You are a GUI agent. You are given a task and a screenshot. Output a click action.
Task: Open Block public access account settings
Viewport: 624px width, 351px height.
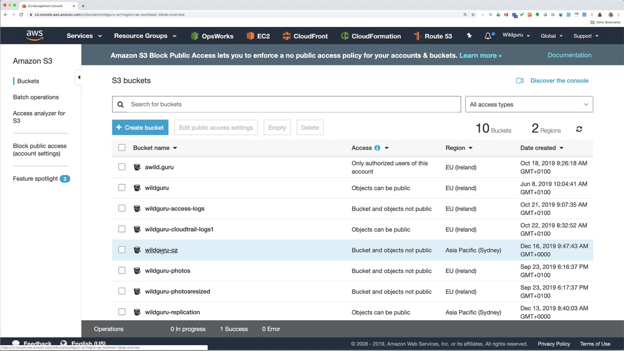[39, 150]
